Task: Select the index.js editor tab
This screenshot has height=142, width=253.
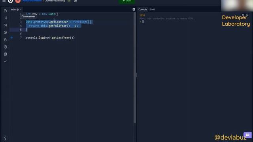Action: click(x=15, y=9)
